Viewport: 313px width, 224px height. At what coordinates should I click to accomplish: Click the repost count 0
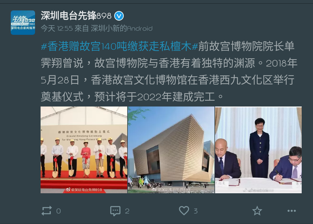(59, 211)
